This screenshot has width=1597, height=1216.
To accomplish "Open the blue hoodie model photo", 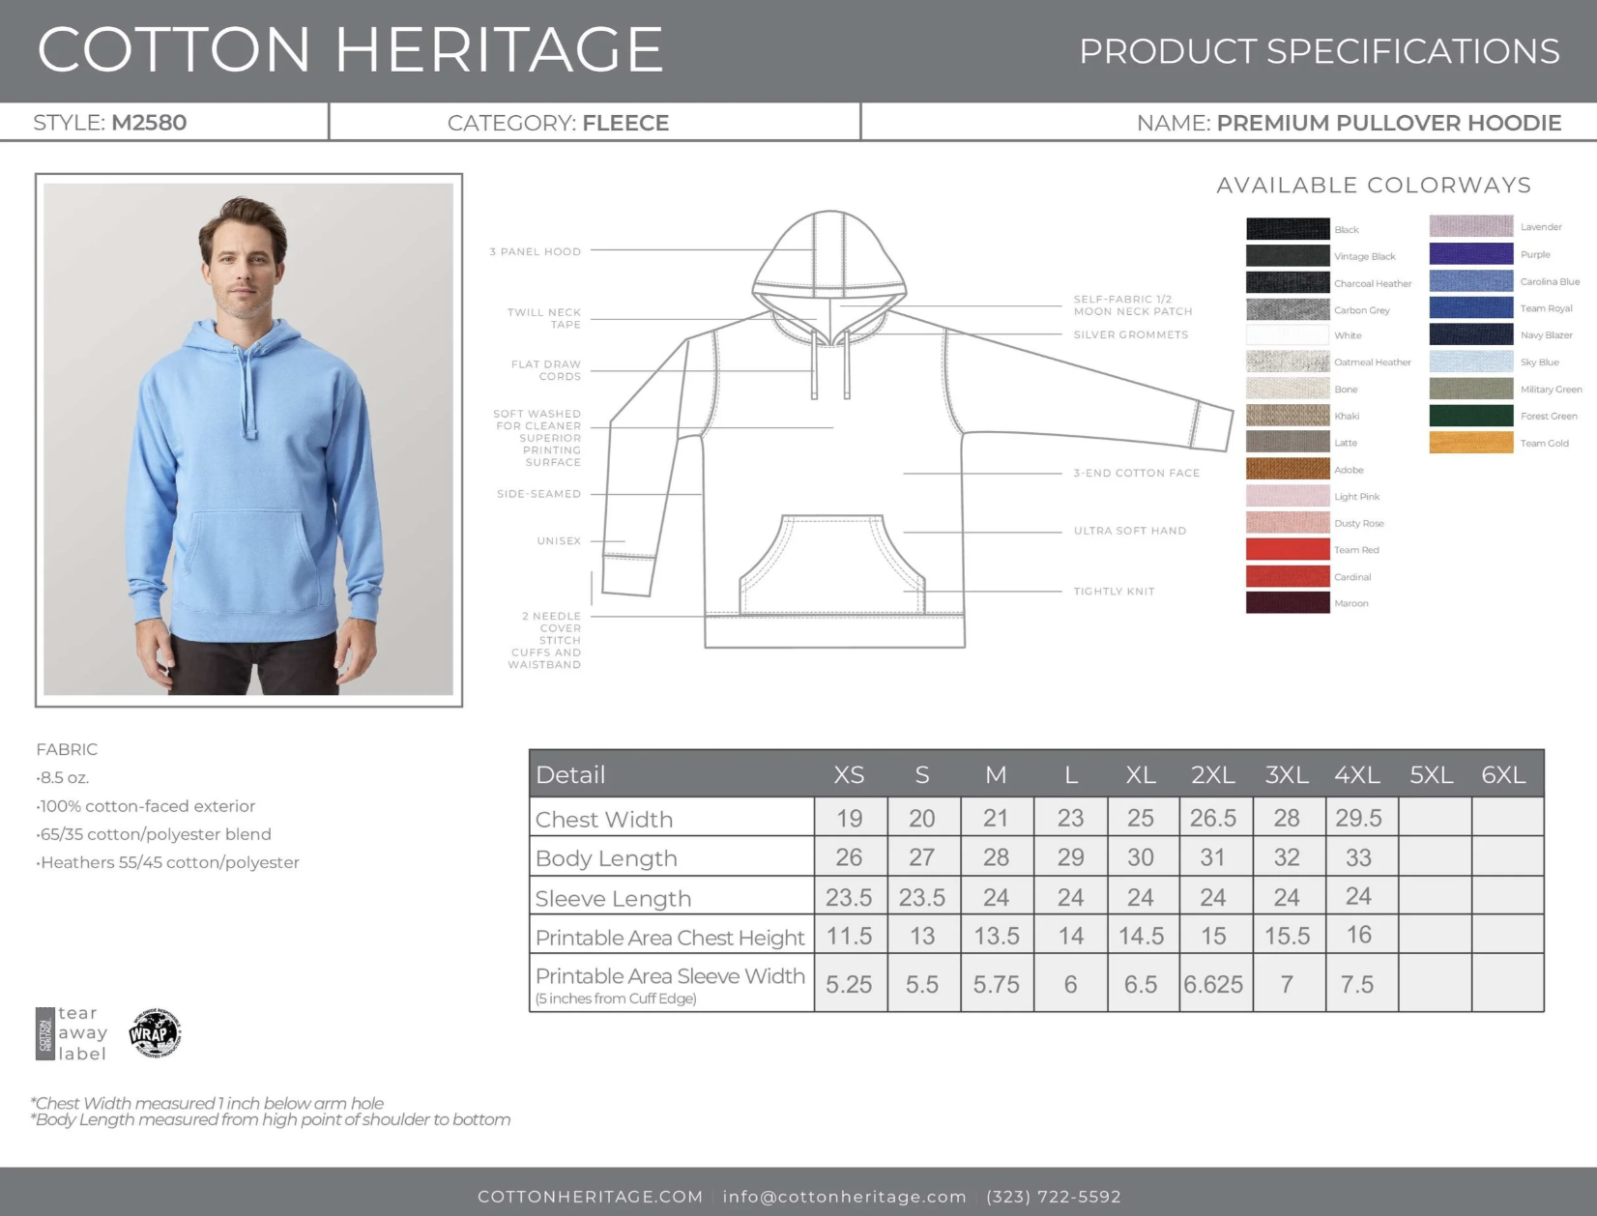I will point(248,440).
